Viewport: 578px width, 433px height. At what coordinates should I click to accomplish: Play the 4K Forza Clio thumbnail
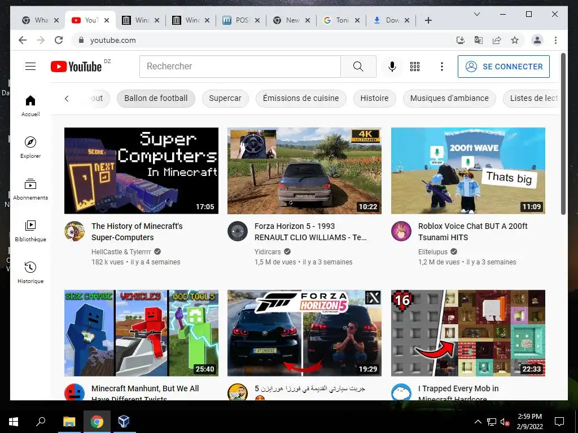pyautogui.click(x=304, y=171)
